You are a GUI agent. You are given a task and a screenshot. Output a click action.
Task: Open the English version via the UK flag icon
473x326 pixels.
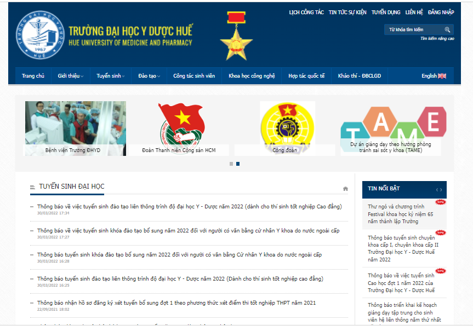click(x=443, y=76)
